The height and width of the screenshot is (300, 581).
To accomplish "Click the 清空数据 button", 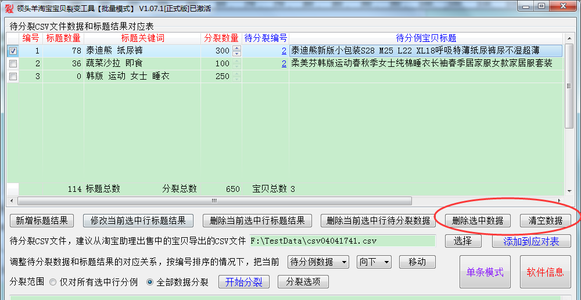I will coord(545,221).
